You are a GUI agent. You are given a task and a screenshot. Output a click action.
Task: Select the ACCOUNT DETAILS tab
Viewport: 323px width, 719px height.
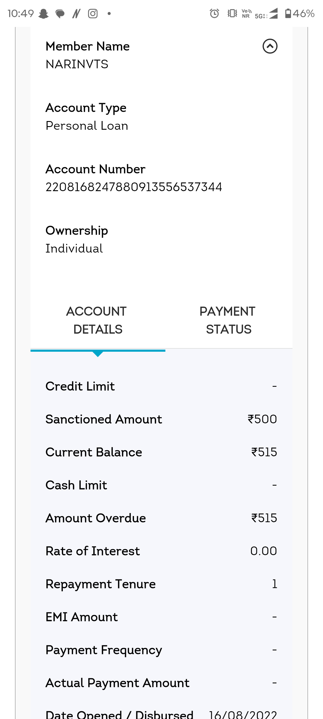pos(97,321)
